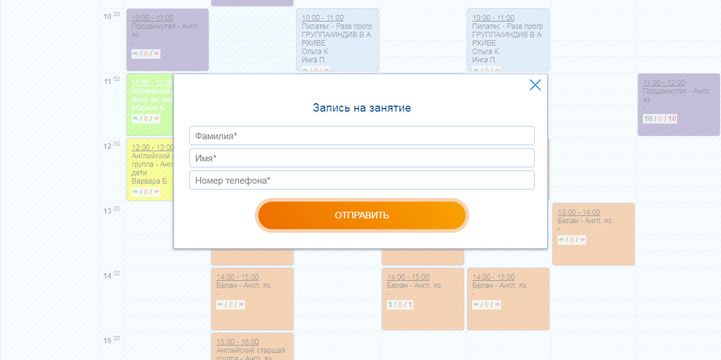The image size is (721, 360).
Task: Select the Номер телефона field
Action: pos(361,180)
